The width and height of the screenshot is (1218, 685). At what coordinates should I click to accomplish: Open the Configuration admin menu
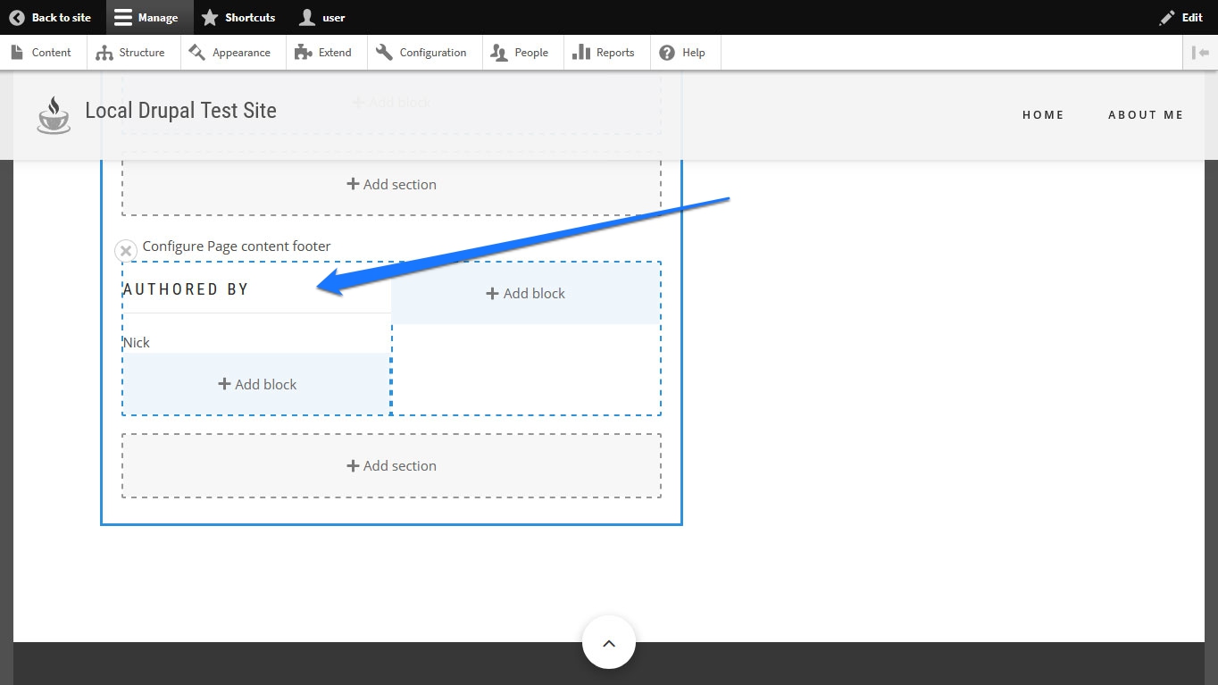(x=424, y=53)
